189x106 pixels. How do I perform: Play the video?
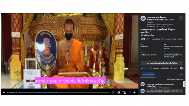[x=4, y=93]
